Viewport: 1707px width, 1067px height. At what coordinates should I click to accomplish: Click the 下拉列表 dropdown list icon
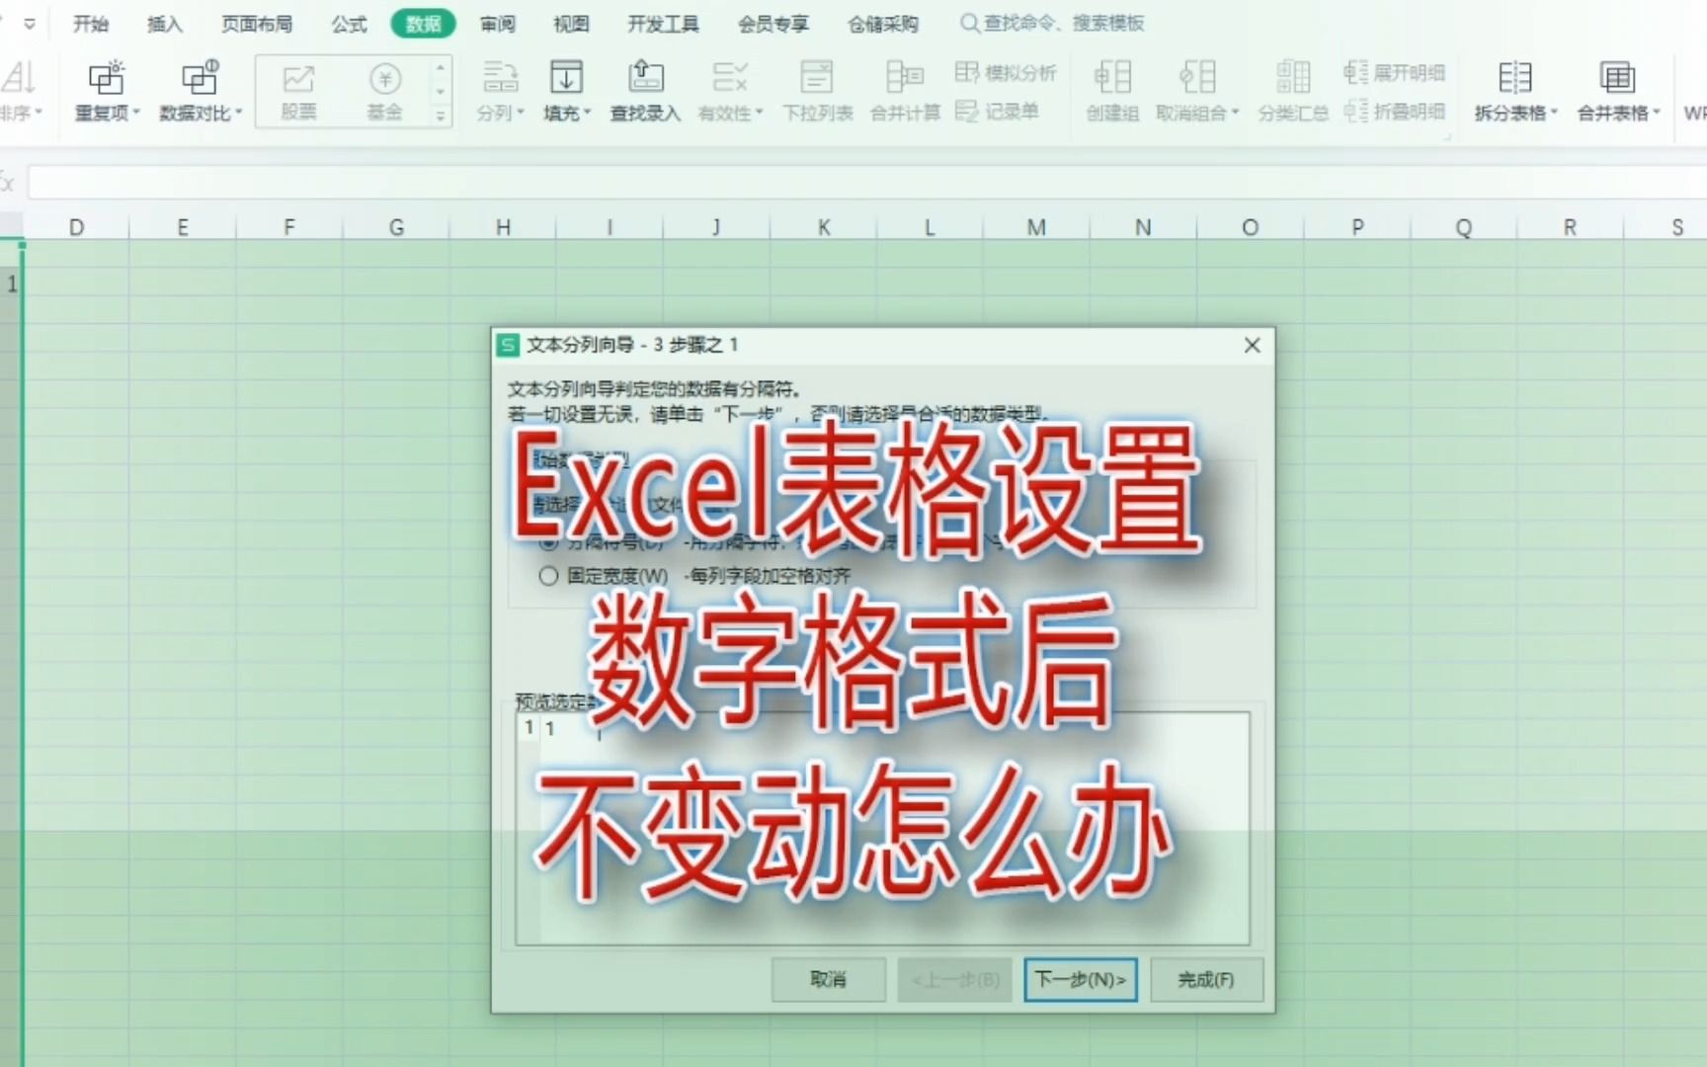pos(817,77)
